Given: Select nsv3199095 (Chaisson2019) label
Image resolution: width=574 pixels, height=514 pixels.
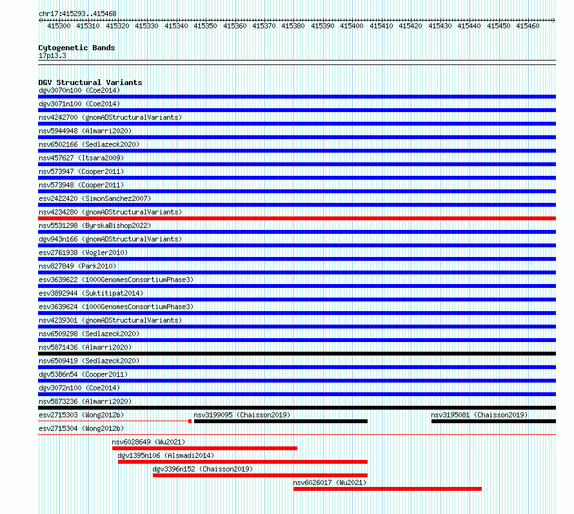Looking at the screenshot, I should click(x=242, y=415).
